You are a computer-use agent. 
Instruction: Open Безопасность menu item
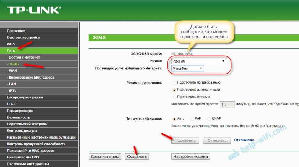(39, 117)
